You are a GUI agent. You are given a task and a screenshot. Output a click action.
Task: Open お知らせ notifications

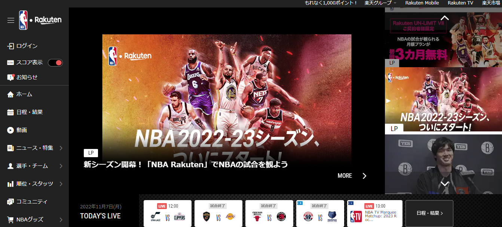pyautogui.click(x=10, y=77)
